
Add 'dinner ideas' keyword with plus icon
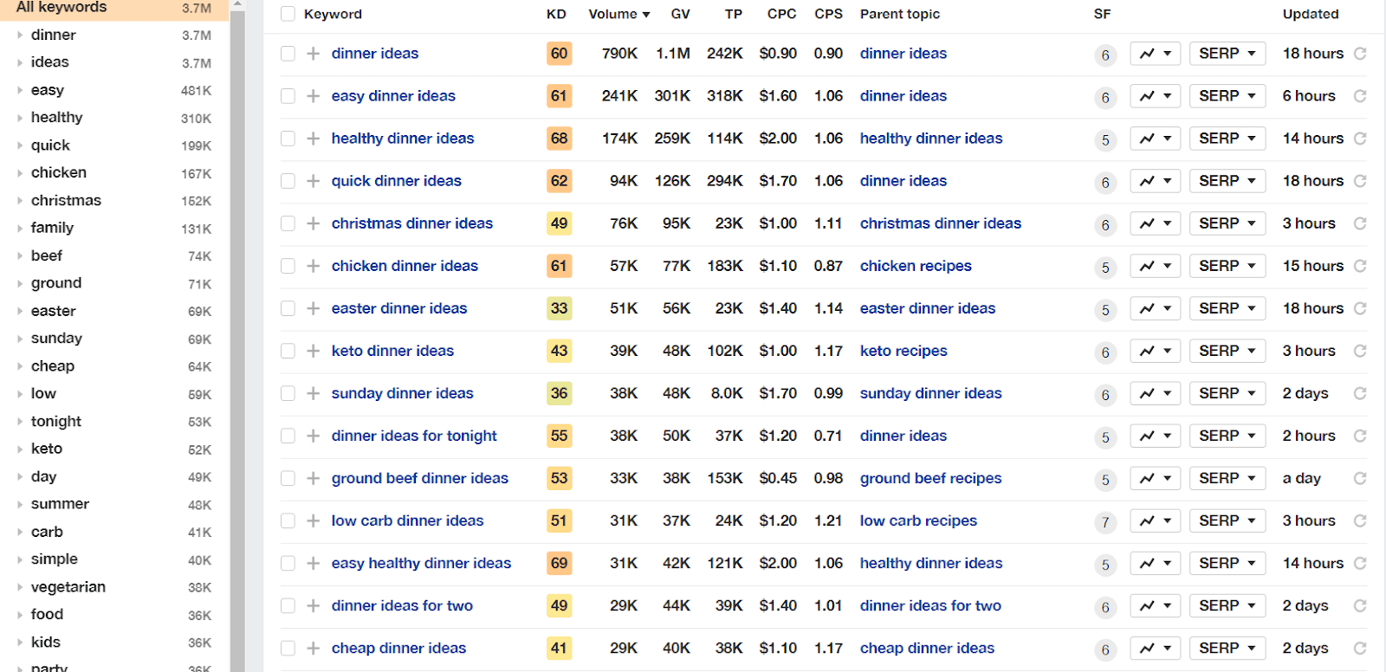[x=313, y=54]
